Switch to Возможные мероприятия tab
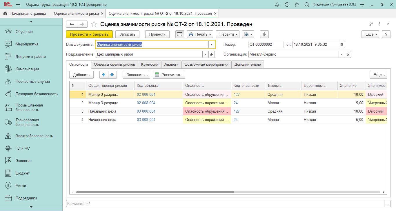 coord(206,65)
